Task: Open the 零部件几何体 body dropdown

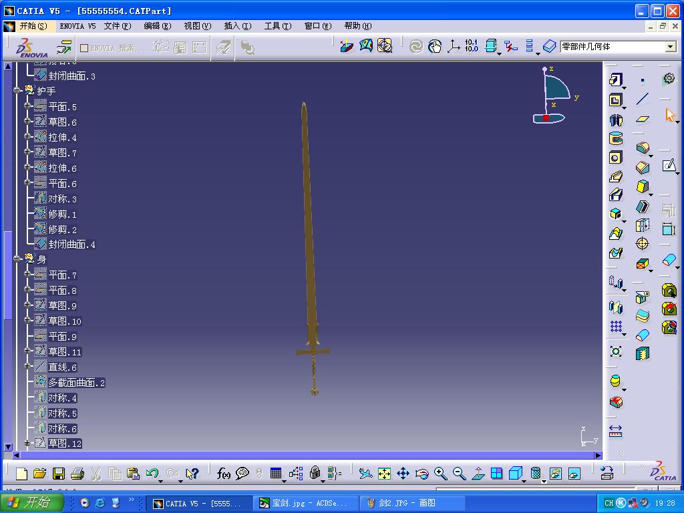Action: point(671,47)
